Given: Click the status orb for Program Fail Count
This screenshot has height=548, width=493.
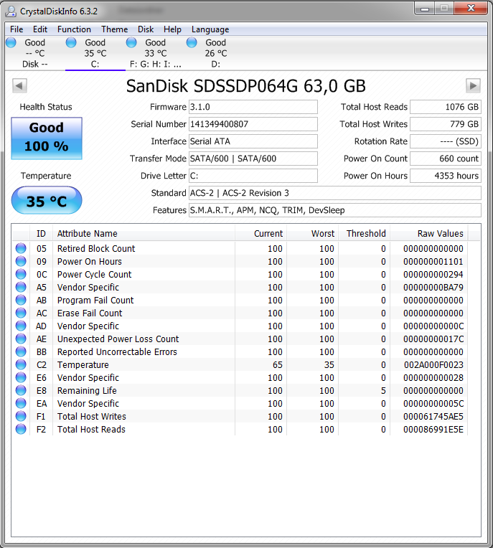Looking at the screenshot, I should point(21,300).
